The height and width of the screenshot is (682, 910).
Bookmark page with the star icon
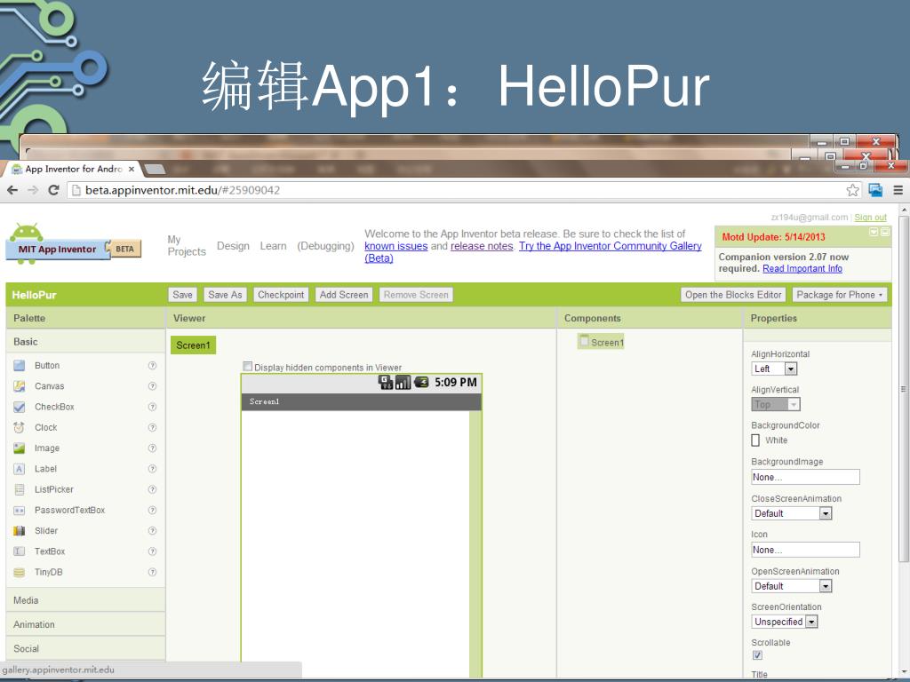click(852, 190)
